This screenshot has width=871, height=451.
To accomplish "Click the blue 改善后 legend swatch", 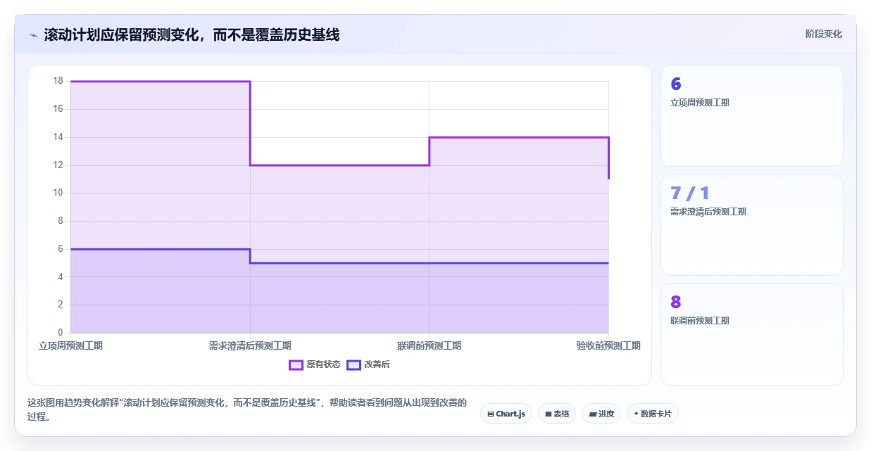I will [353, 364].
